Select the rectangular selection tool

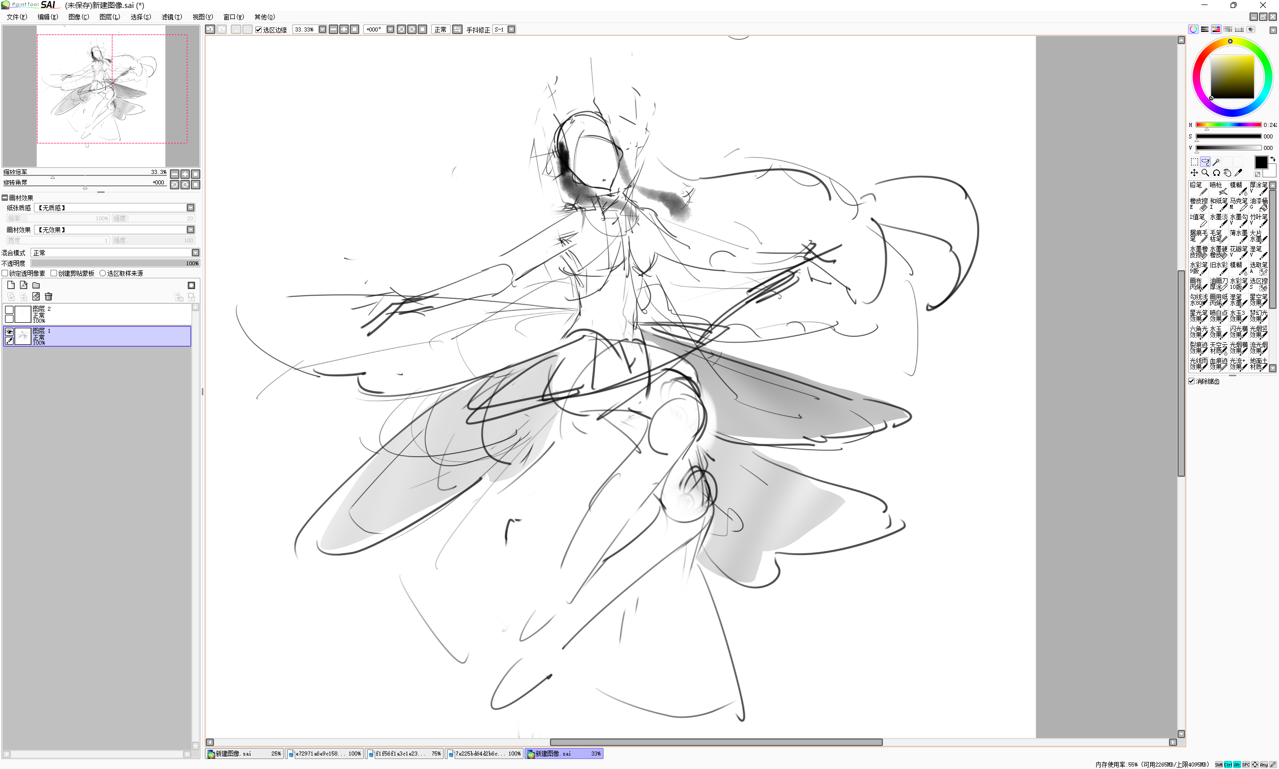[1194, 162]
